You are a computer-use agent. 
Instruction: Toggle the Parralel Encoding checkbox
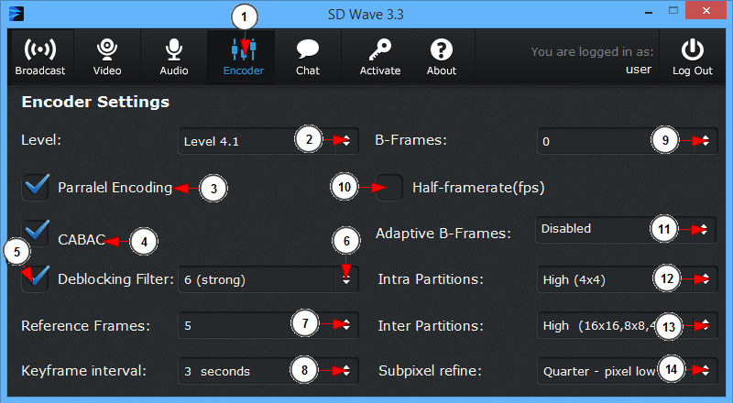click(36, 188)
